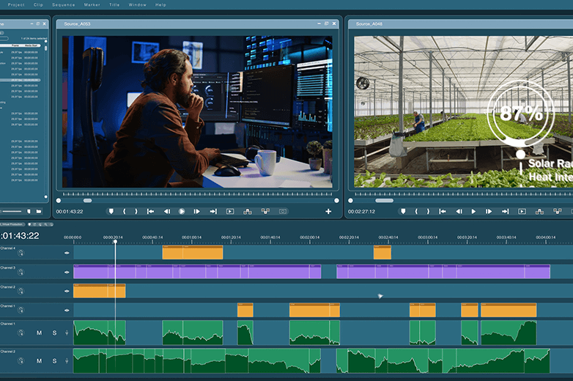573x381 pixels.
Task: Mute audio Channel 1 with M button
Action: [40, 333]
